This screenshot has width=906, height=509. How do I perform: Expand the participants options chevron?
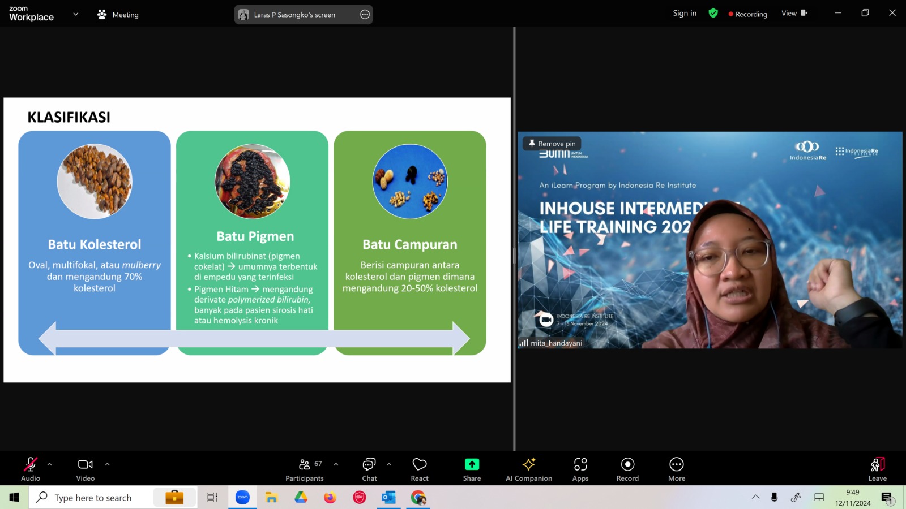(x=336, y=464)
